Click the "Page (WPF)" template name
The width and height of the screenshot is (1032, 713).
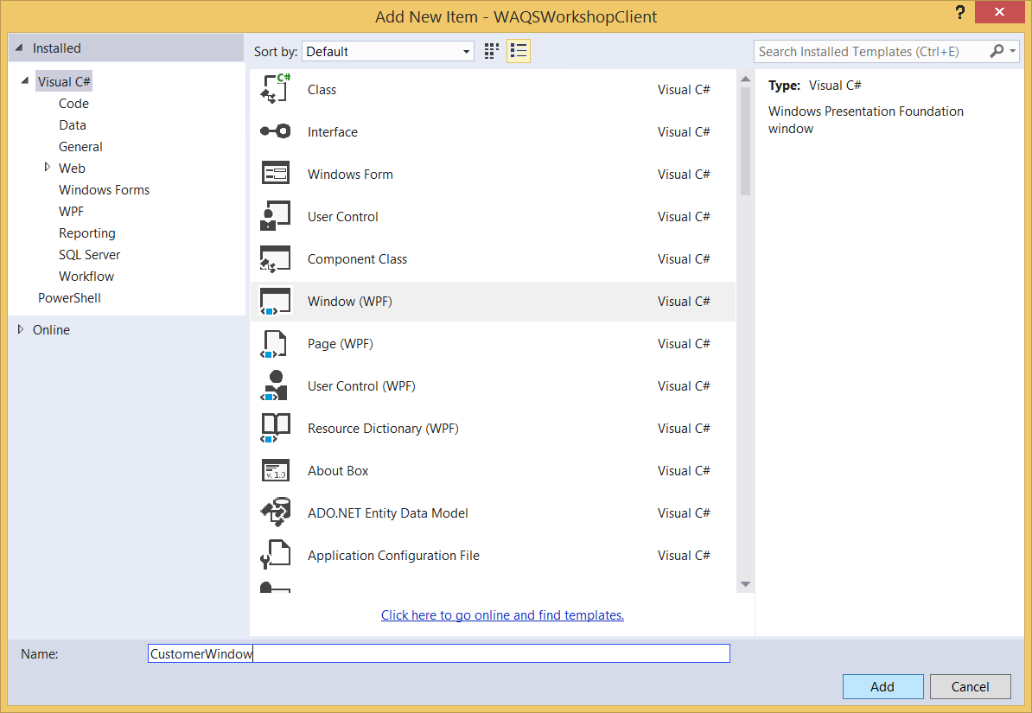pyautogui.click(x=341, y=344)
